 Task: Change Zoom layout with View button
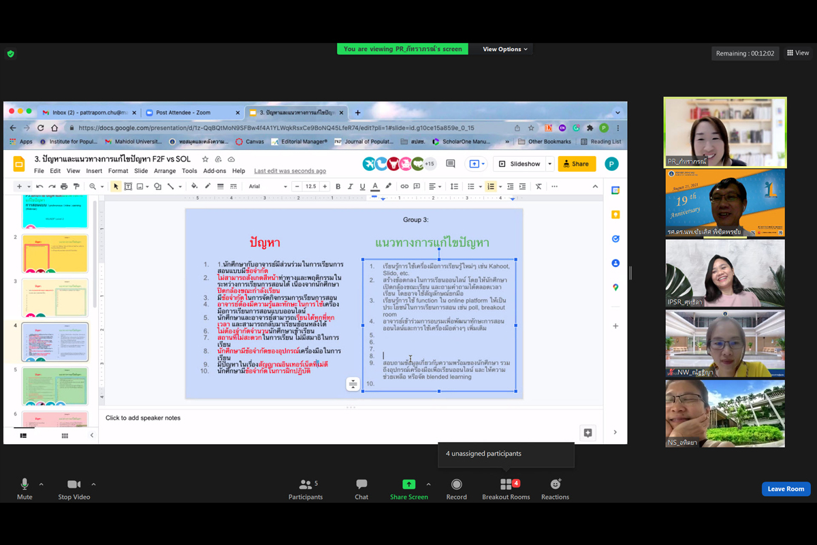click(798, 53)
